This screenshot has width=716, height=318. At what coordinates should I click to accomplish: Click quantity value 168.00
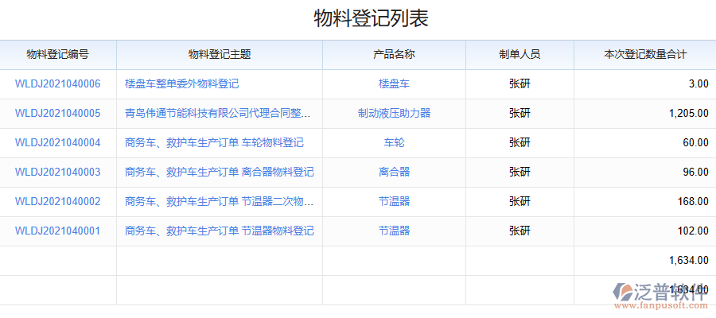pos(694,201)
